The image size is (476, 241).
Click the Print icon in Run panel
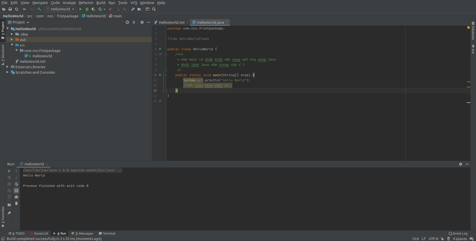click(x=16, y=197)
